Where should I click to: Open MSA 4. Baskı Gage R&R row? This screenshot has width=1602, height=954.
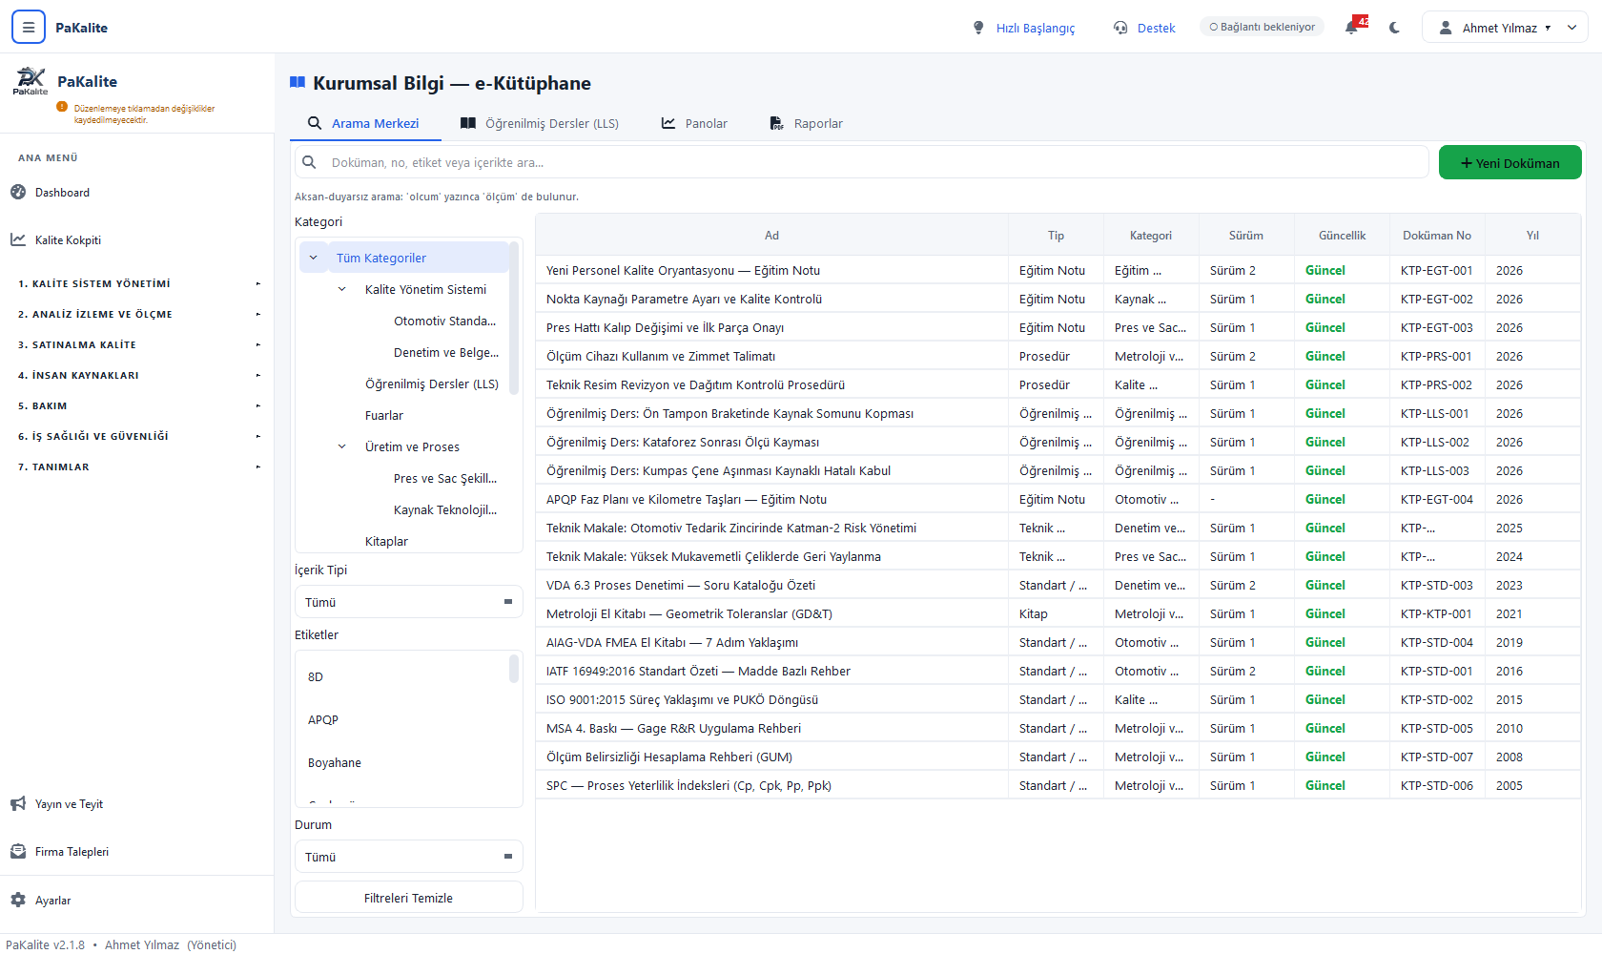[1058, 728]
